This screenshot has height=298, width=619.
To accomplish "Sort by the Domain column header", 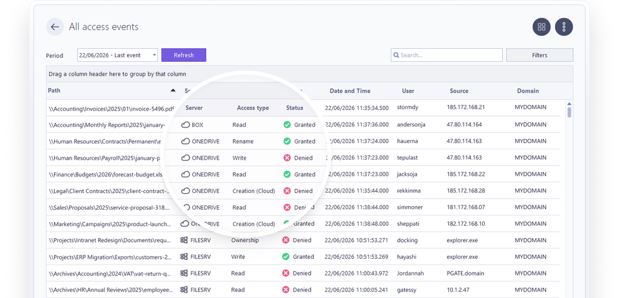I will [x=528, y=91].
